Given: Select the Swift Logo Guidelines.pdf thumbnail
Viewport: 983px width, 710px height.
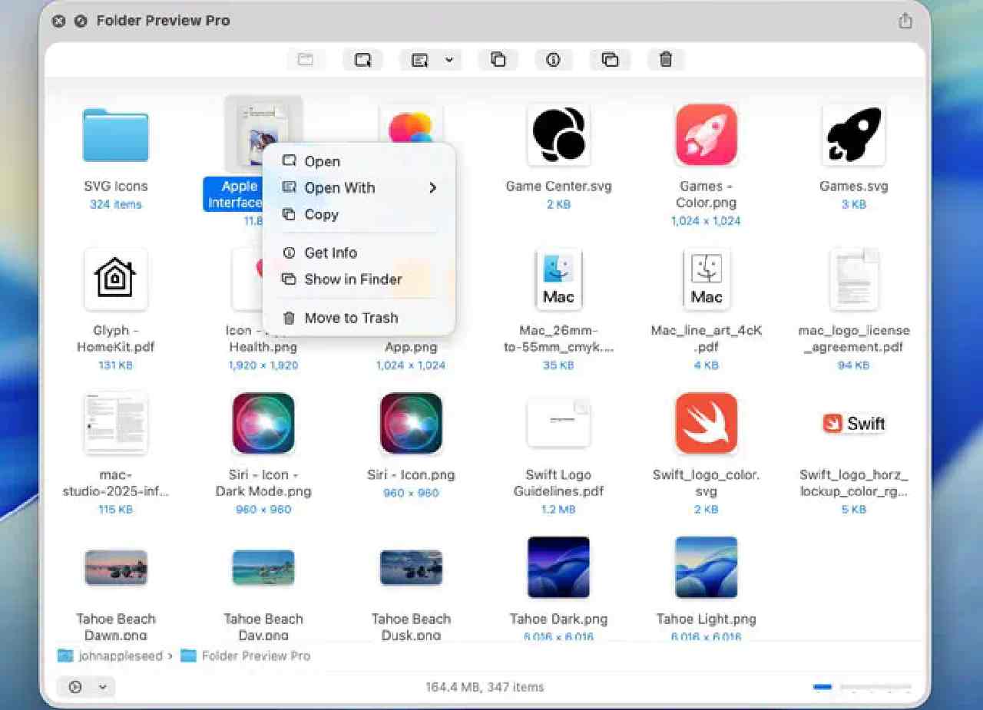Looking at the screenshot, I should tap(559, 423).
